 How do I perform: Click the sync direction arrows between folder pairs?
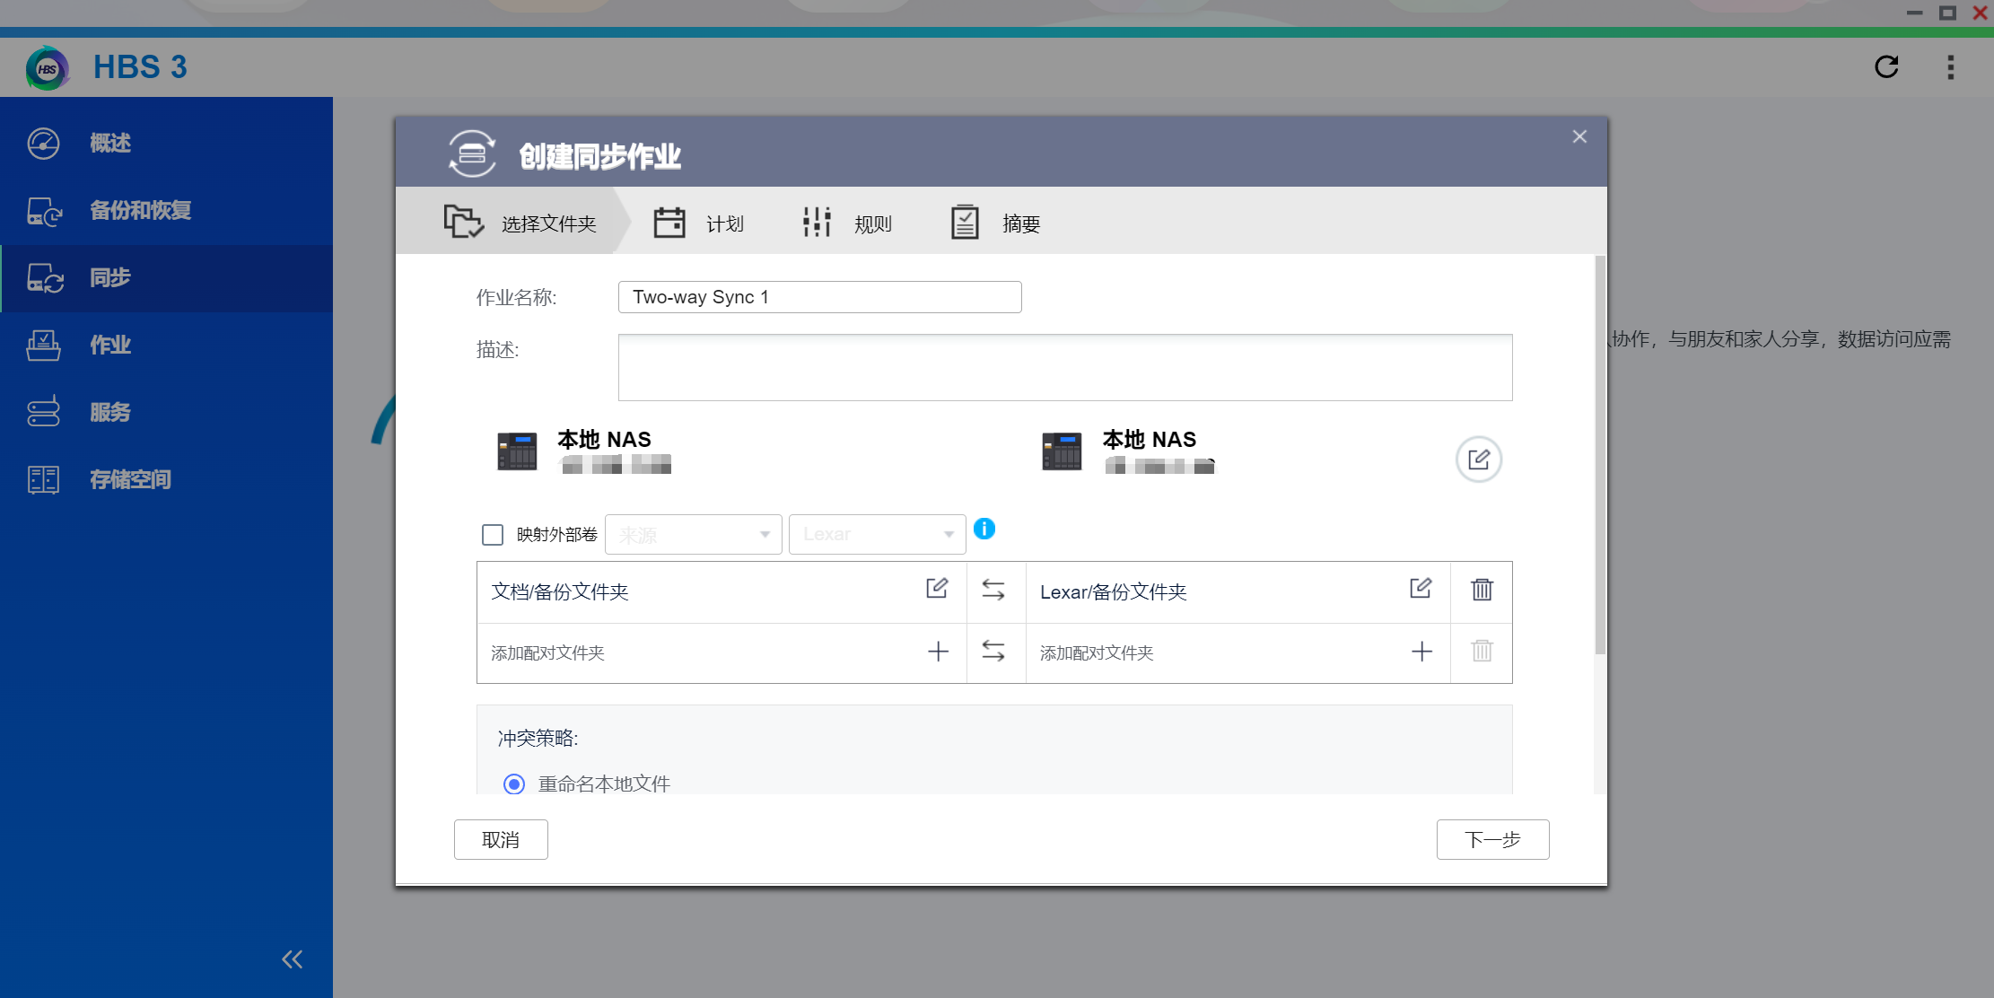(995, 591)
